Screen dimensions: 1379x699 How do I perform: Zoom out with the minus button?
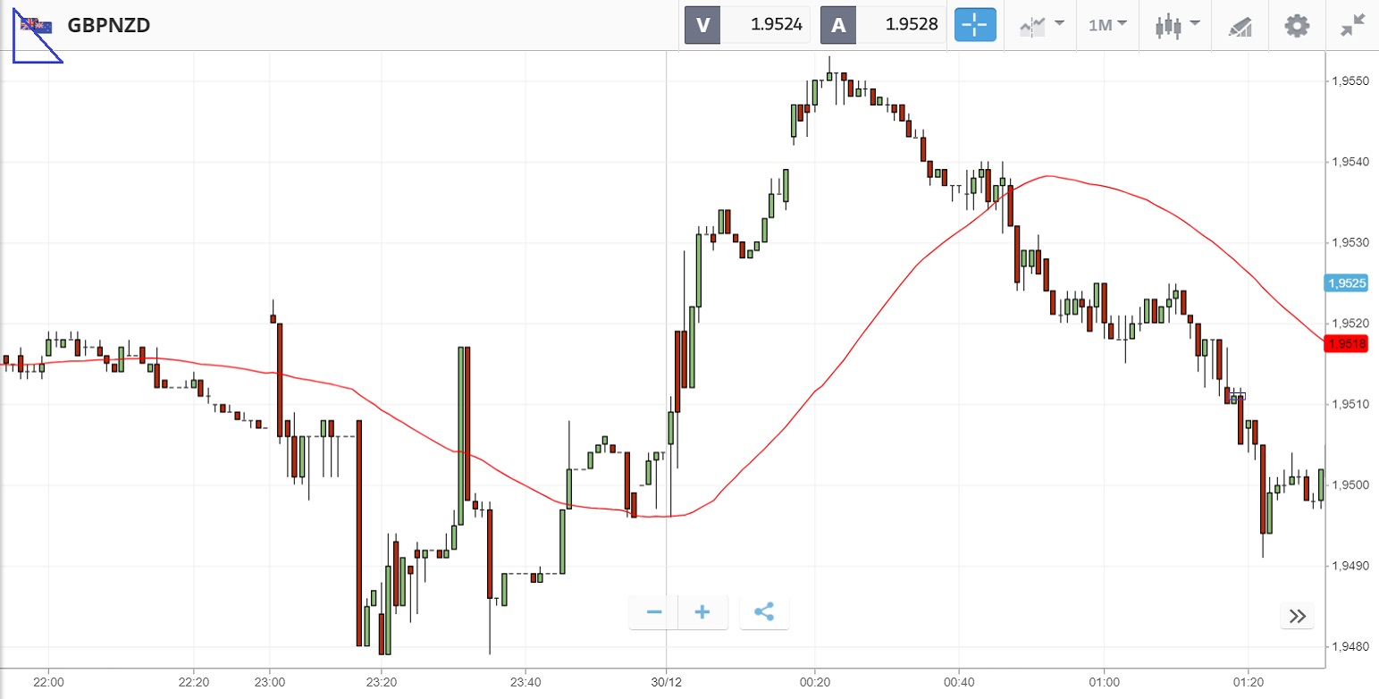click(654, 612)
